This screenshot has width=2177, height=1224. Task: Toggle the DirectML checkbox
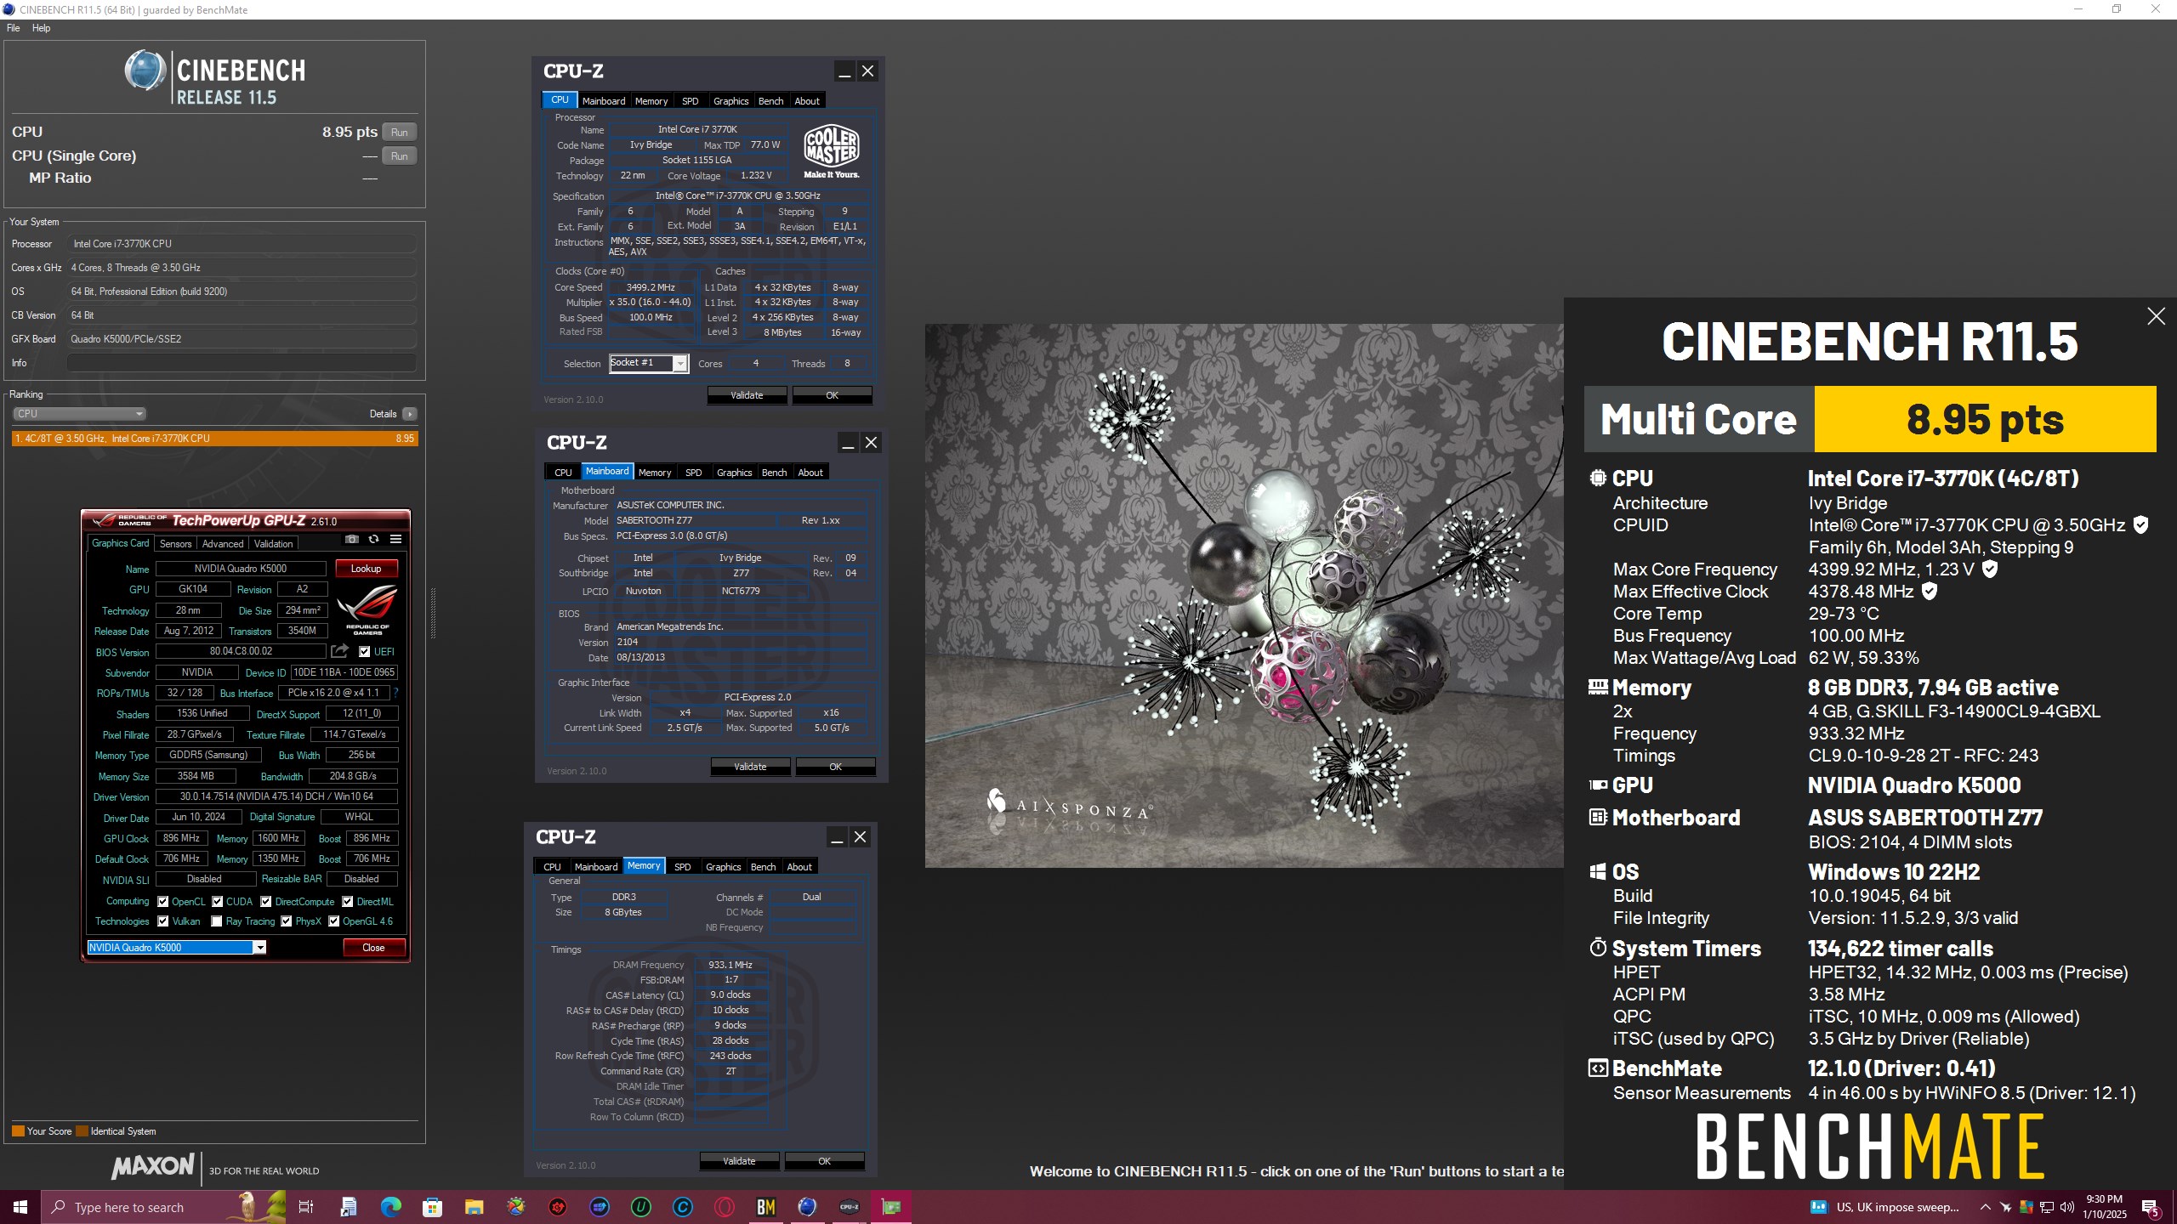pyautogui.click(x=348, y=902)
